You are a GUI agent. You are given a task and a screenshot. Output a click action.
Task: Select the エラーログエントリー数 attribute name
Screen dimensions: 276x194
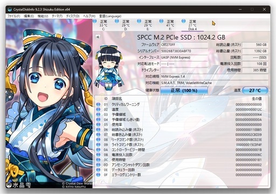126,175
